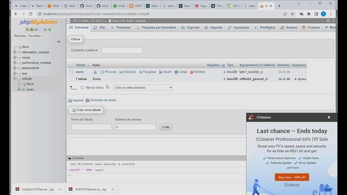The width and height of the screenshot is (347, 195).
Task: Click the green reload navigation icon
Action: pos(49,29)
